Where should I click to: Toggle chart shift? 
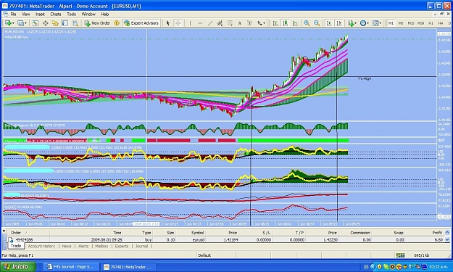(x=339, y=23)
